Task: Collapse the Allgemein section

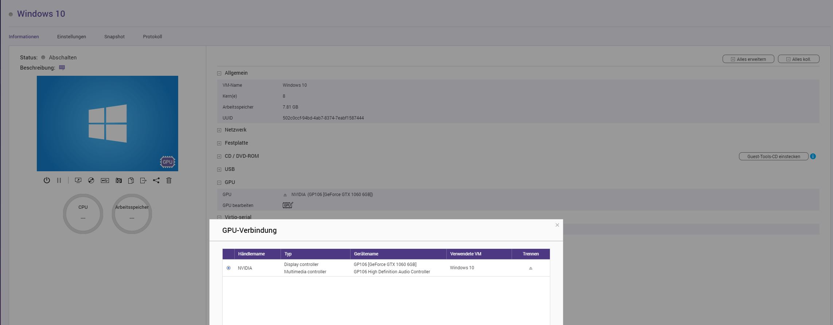Action: [x=219, y=73]
